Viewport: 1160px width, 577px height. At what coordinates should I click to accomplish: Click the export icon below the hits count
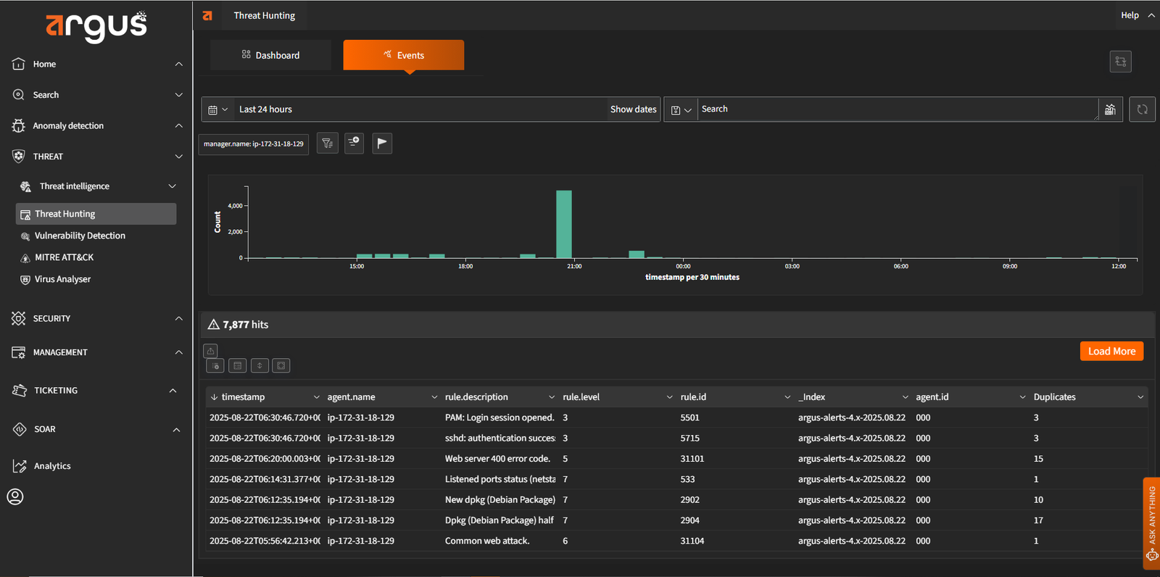click(x=210, y=351)
